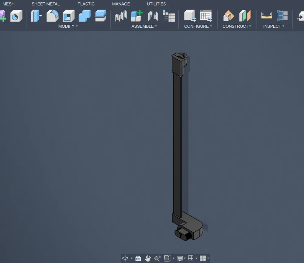Click the Fit zoom window icon

point(167,258)
